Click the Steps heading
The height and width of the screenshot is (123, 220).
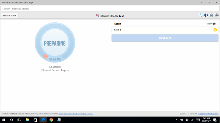coord(118,24)
